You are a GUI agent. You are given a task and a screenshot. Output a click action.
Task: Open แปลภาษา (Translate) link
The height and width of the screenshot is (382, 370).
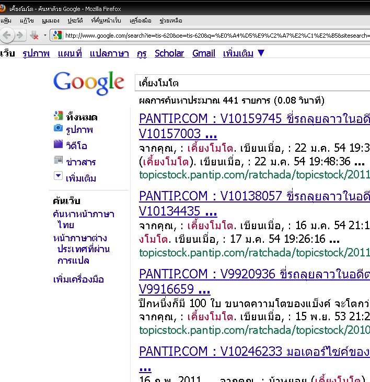point(109,53)
